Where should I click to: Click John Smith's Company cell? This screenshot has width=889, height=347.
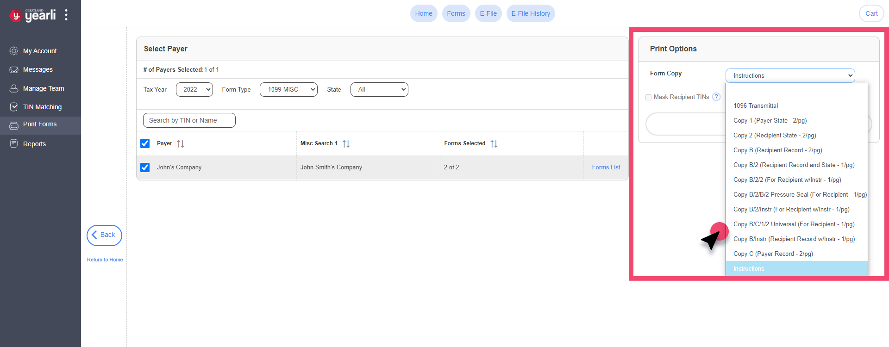coord(368,167)
